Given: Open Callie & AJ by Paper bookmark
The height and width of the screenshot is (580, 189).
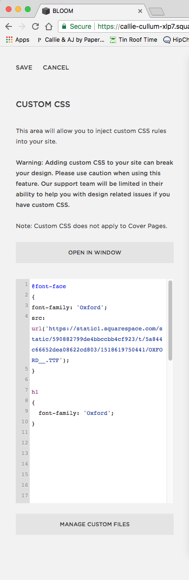Looking at the screenshot, I should point(71,40).
